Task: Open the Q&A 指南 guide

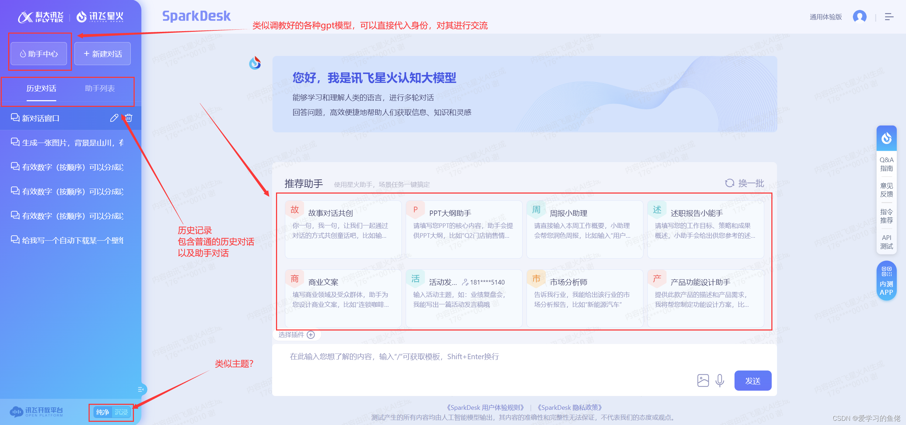Action: point(887,164)
